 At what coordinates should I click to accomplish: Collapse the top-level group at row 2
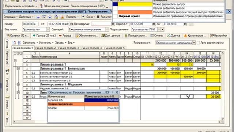[x=15, y=60]
